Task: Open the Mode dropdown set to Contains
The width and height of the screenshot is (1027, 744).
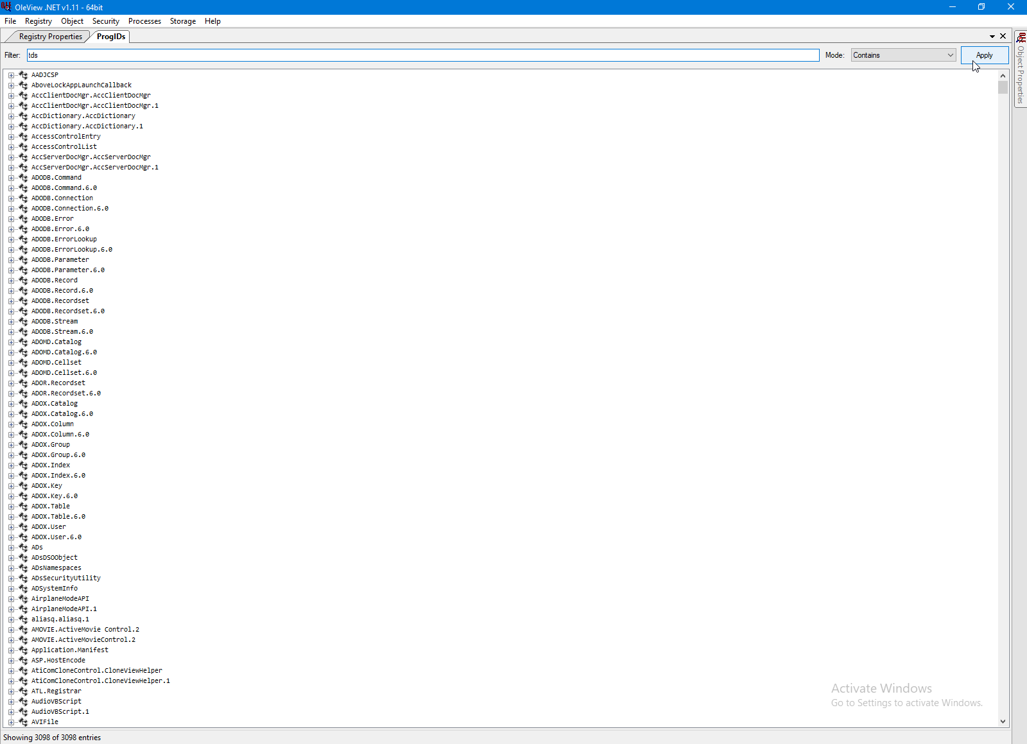Action: [903, 55]
